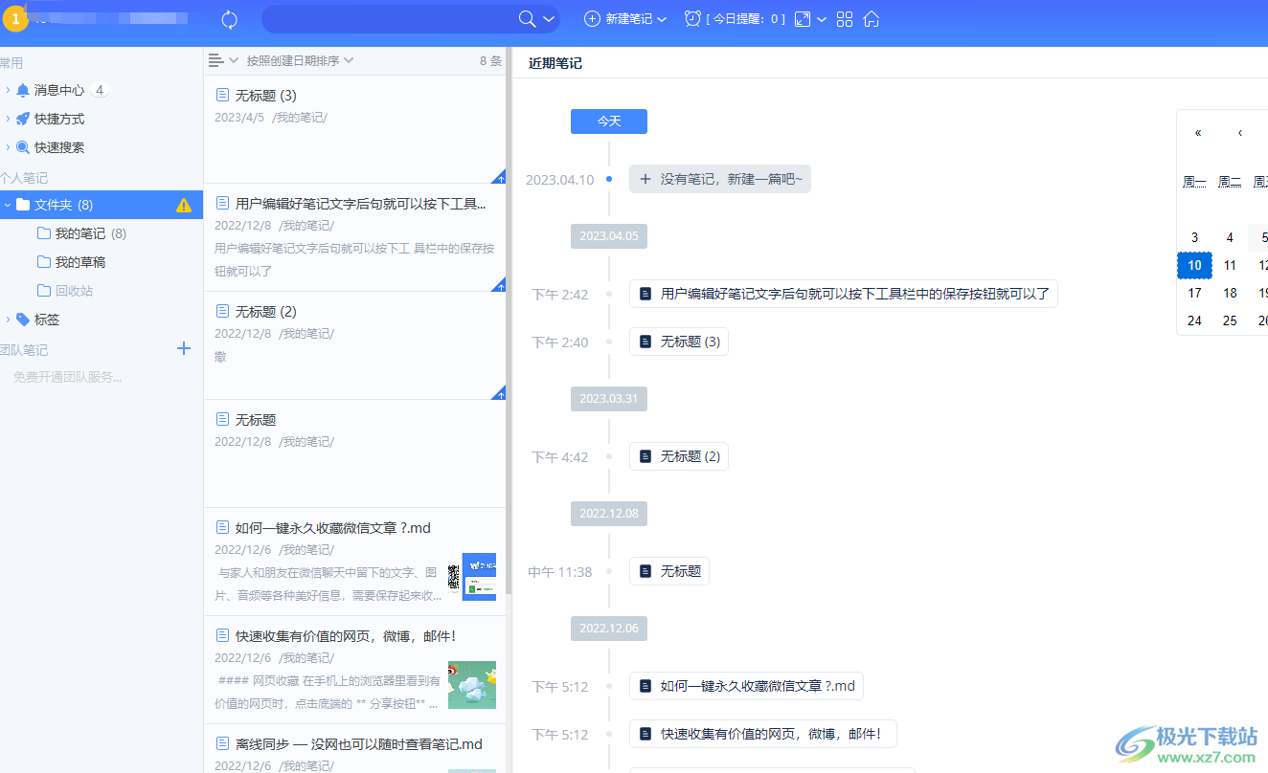Image resolution: width=1268 pixels, height=773 pixels.
Task: Expand the 快速搜索 tree item
Action: pyautogui.click(x=8, y=147)
